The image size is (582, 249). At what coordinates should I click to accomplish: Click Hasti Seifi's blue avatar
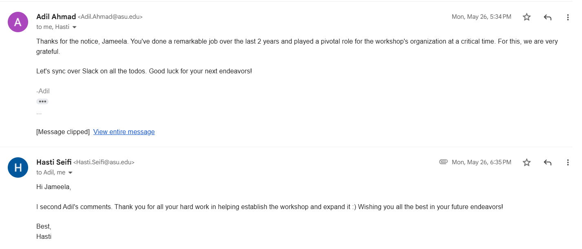[18, 167]
